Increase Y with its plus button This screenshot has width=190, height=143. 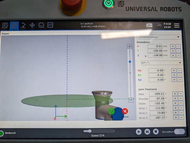(173, 51)
